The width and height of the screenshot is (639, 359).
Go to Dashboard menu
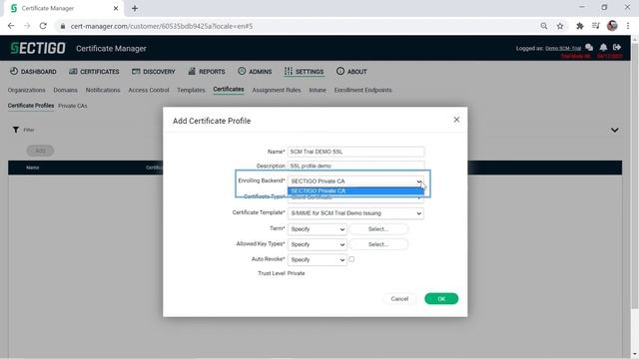coord(33,71)
